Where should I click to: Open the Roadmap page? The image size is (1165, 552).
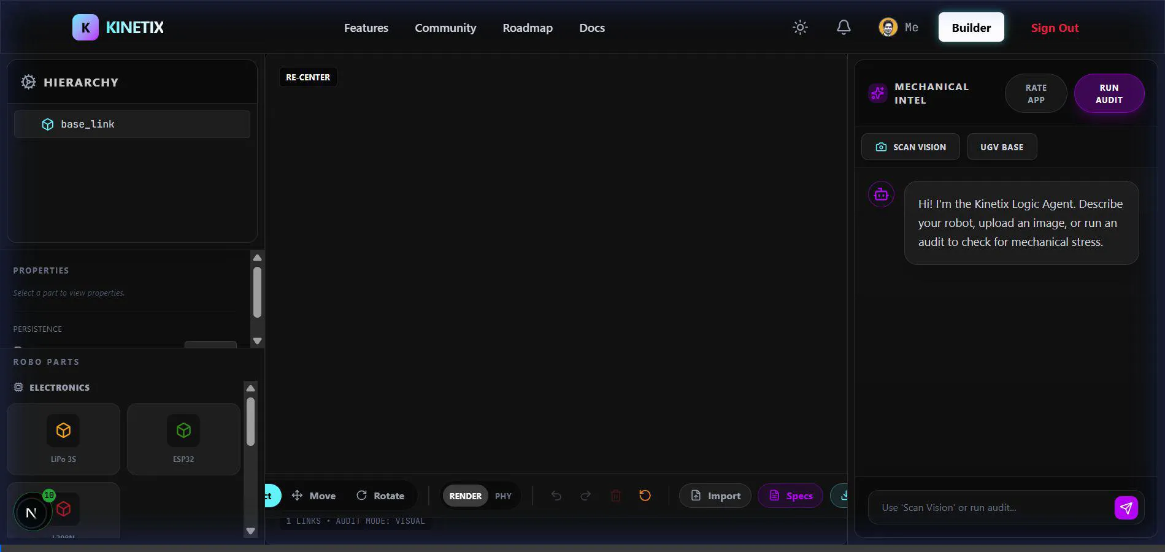tap(527, 28)
